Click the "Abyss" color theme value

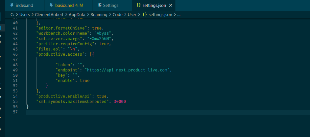click(x=104, y=33)
